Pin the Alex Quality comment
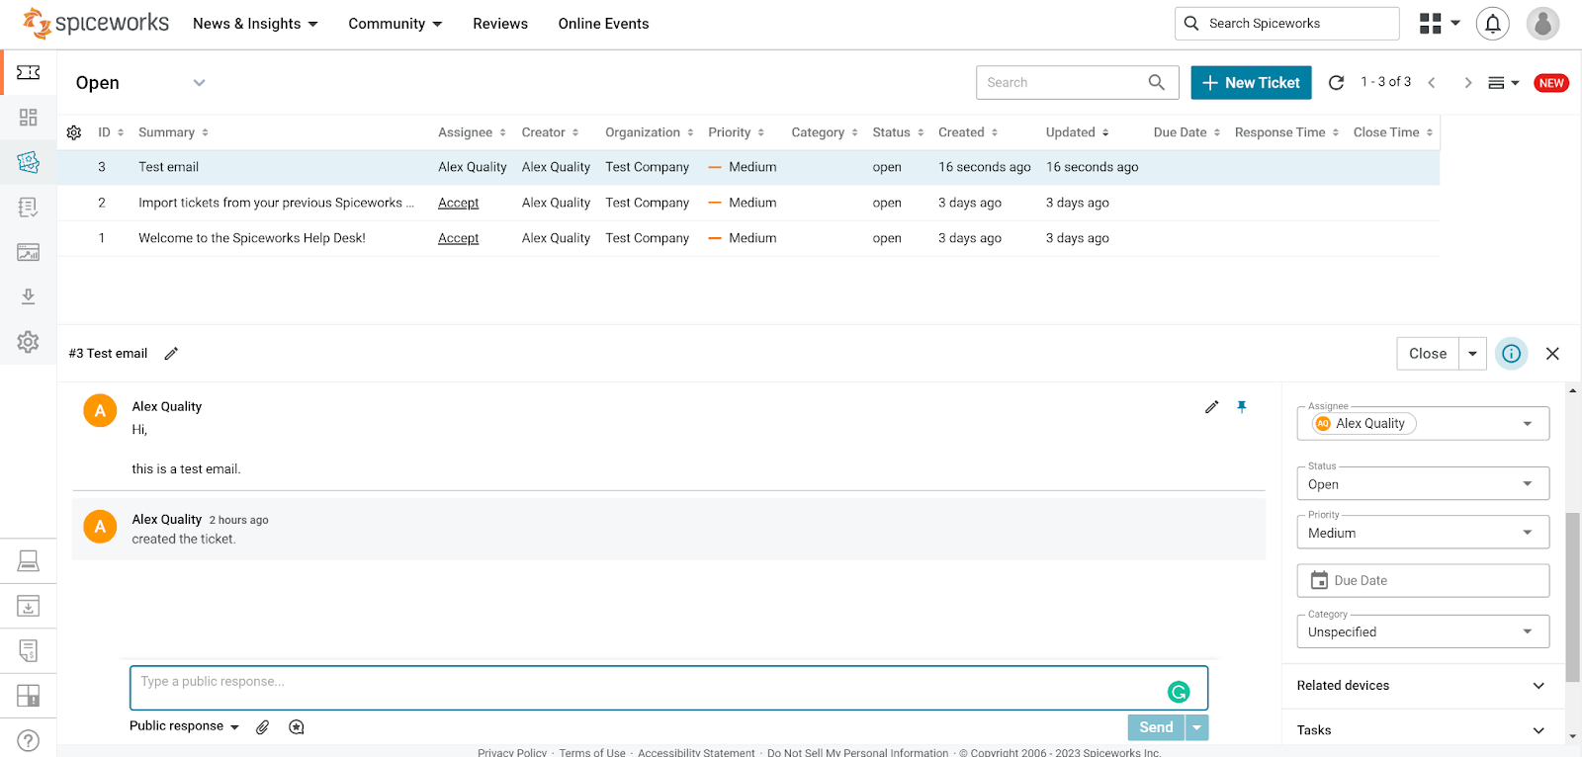The height and width of the screenshot is (757, 1582). click(1242, 407)
